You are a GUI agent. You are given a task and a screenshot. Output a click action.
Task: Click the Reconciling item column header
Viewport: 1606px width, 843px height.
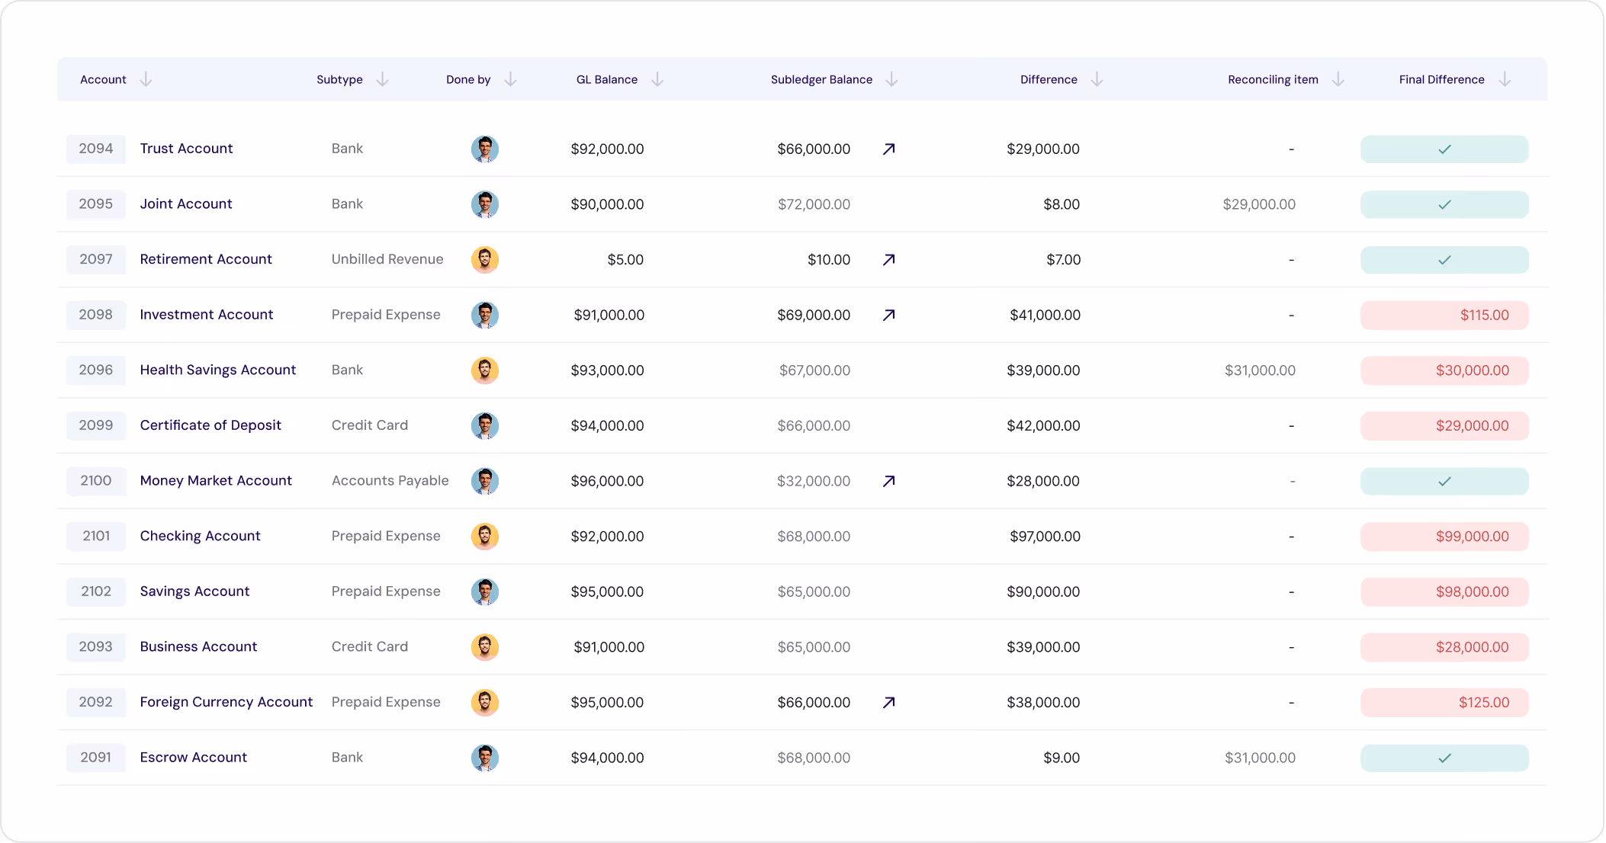(1272, 79)
